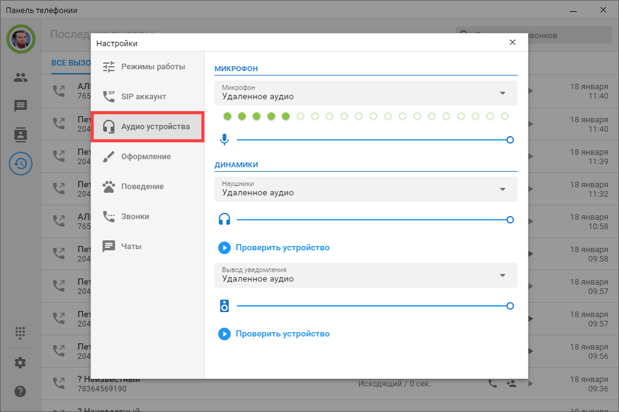This screenshot has width=619, height=412.
Task: Open the Поведение settings section
Action: pyautogui.click(x=148, y=187)
